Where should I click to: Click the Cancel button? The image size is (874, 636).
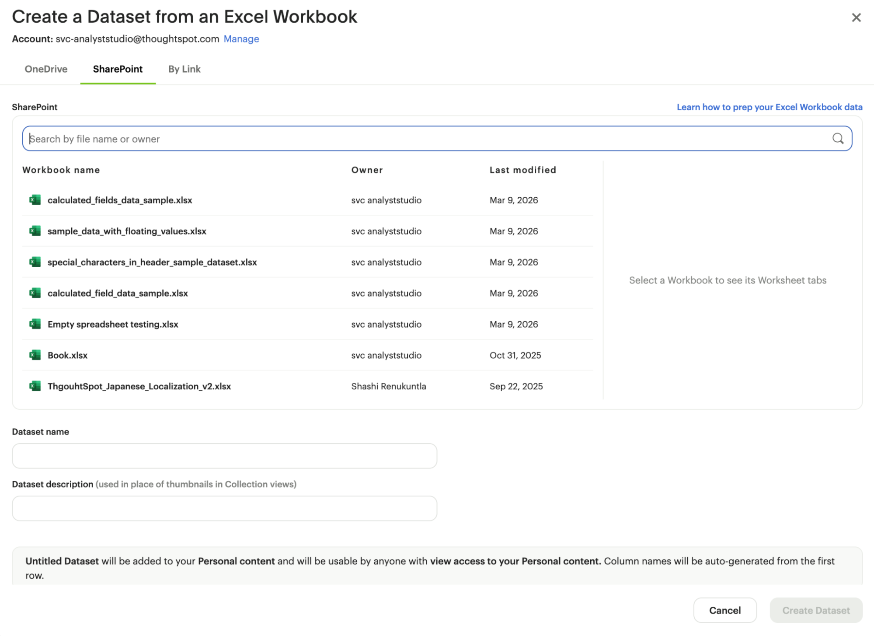tap(724, 610)
